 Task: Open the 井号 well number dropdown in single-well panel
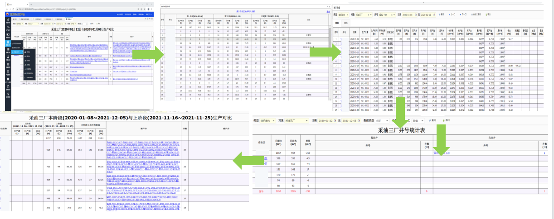tap(387, 14)
